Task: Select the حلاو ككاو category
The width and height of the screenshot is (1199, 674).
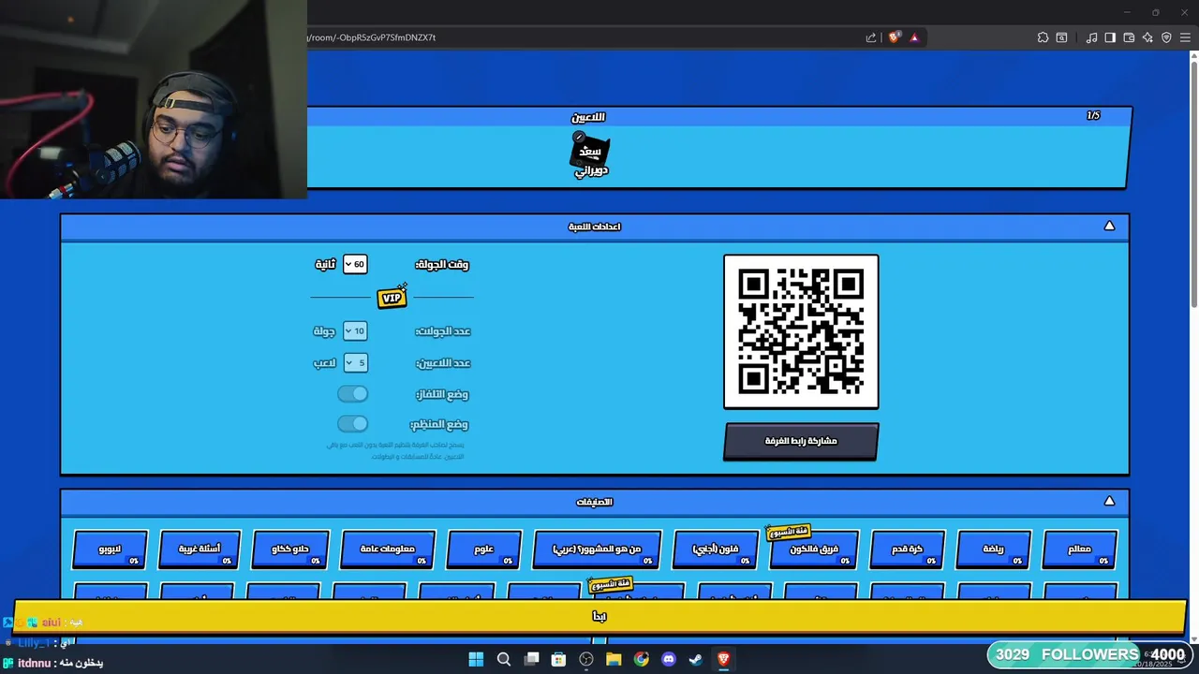Action: click(290, 549)
